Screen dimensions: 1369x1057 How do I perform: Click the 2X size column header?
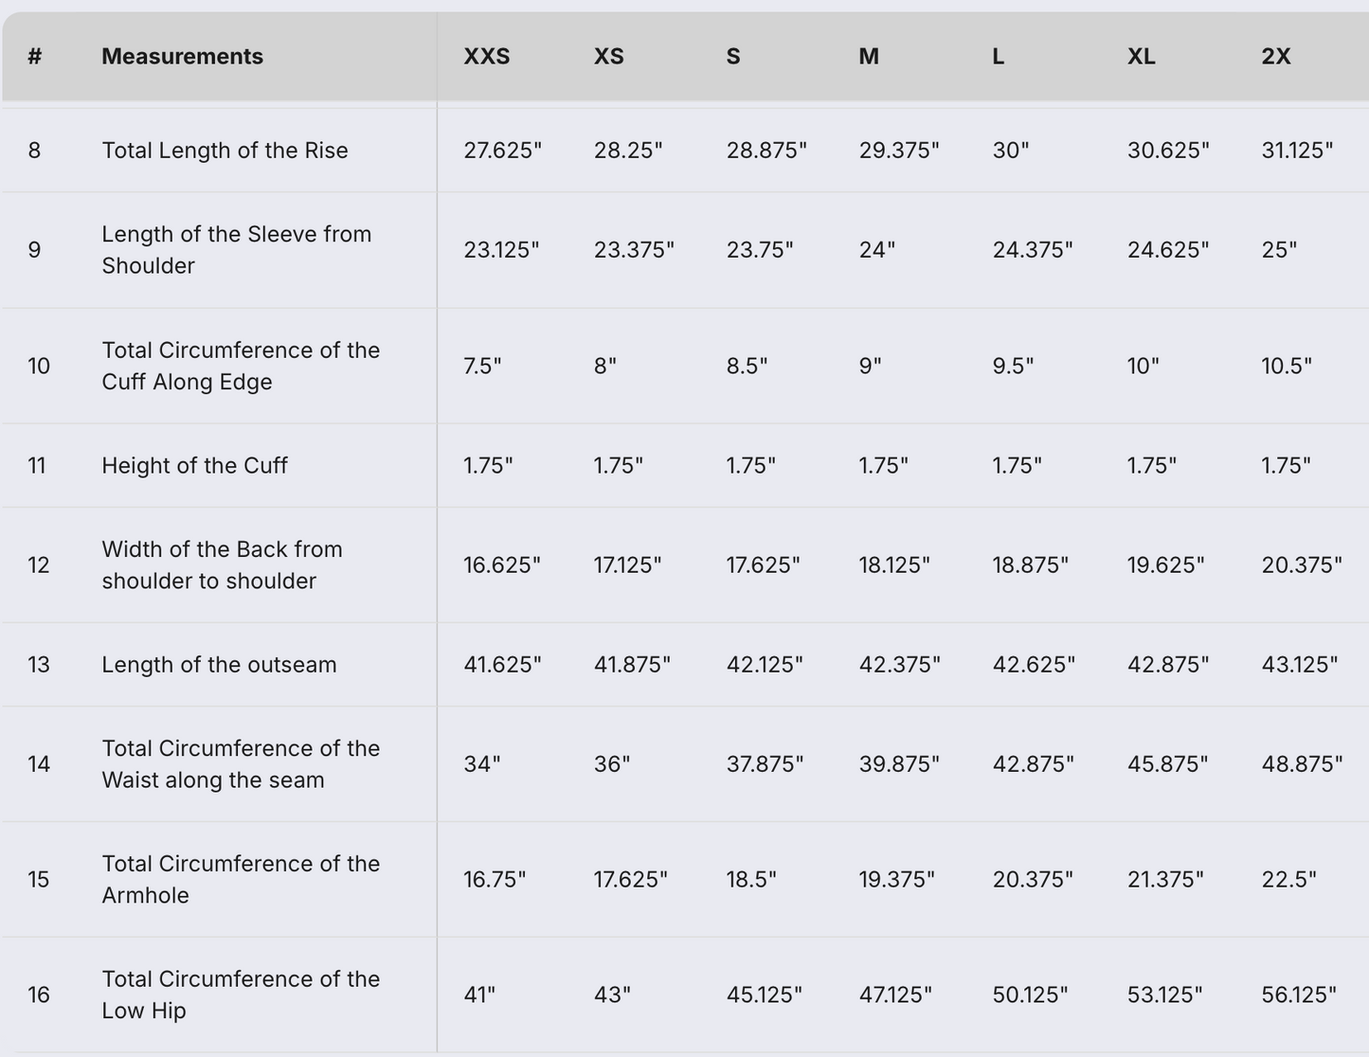click(x=1275, y=57)
